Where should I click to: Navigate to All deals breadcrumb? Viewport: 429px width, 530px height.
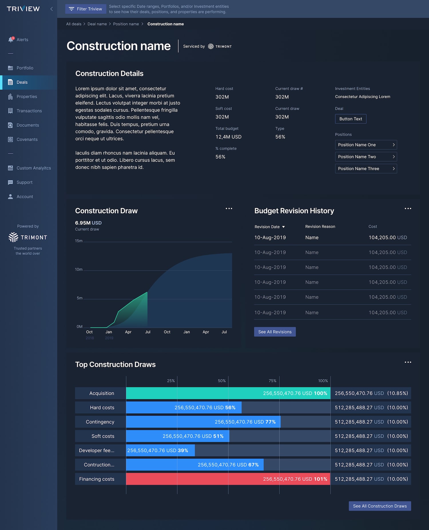74,24
